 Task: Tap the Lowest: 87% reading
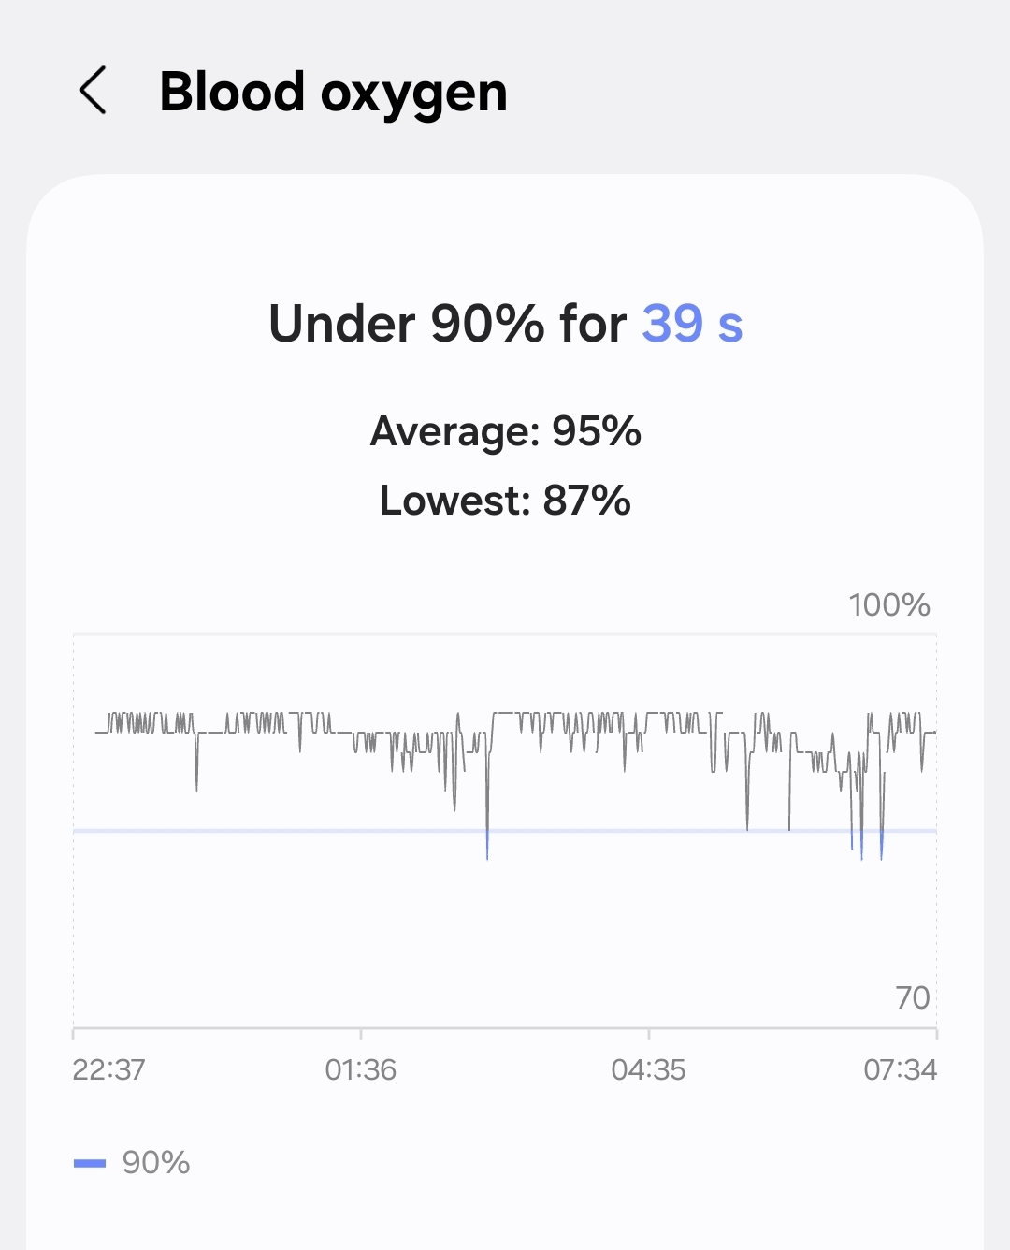505,501
